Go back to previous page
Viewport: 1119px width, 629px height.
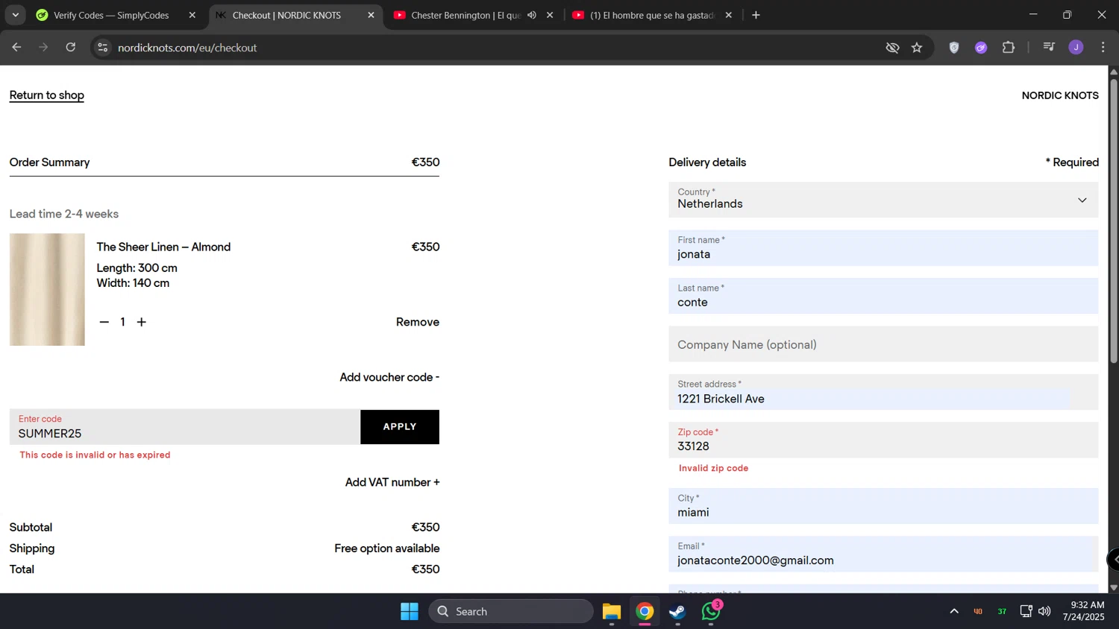(x=16, y=48)
